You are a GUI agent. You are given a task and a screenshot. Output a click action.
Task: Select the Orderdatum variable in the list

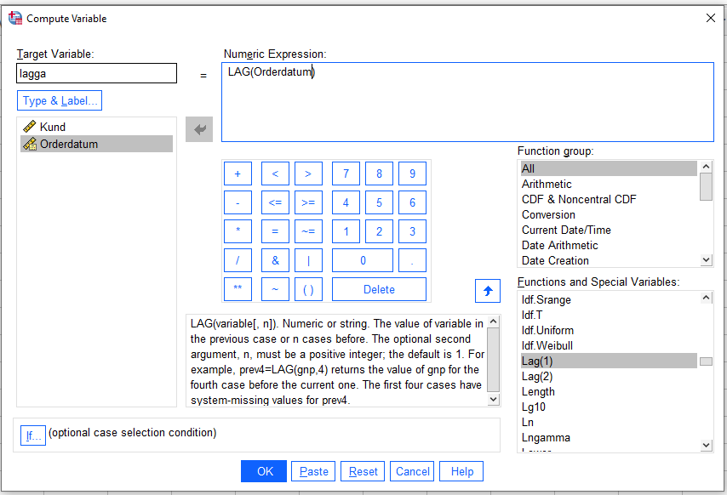[x=96, y=144]
